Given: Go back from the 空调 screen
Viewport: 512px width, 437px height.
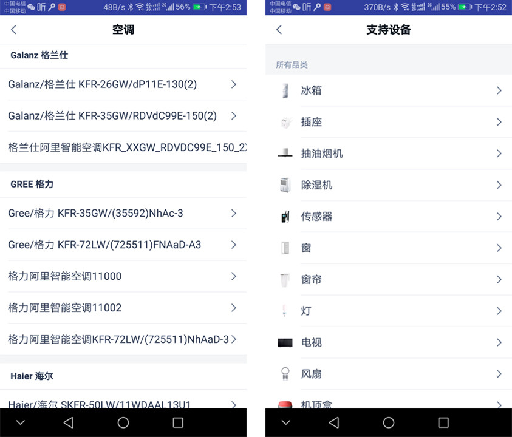Looking at the screenshot, I should pyautogui.click(x=14, y=30).
